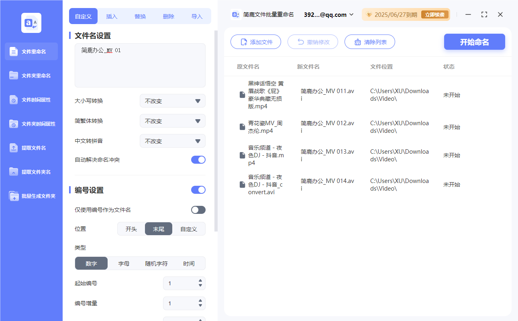Turn off the 编号设置 switch
518x321 pixels.
[x=198, y=189]
